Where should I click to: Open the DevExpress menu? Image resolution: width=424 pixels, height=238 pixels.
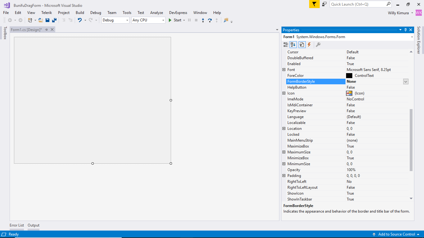(178, 13)
